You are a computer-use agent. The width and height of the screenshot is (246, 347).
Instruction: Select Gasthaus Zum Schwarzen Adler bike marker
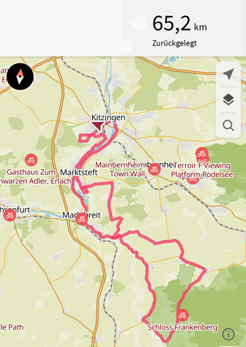[31, 160]
